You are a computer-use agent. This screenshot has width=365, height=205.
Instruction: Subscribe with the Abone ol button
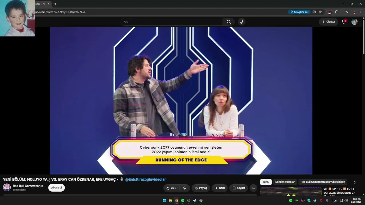(56, 188)
